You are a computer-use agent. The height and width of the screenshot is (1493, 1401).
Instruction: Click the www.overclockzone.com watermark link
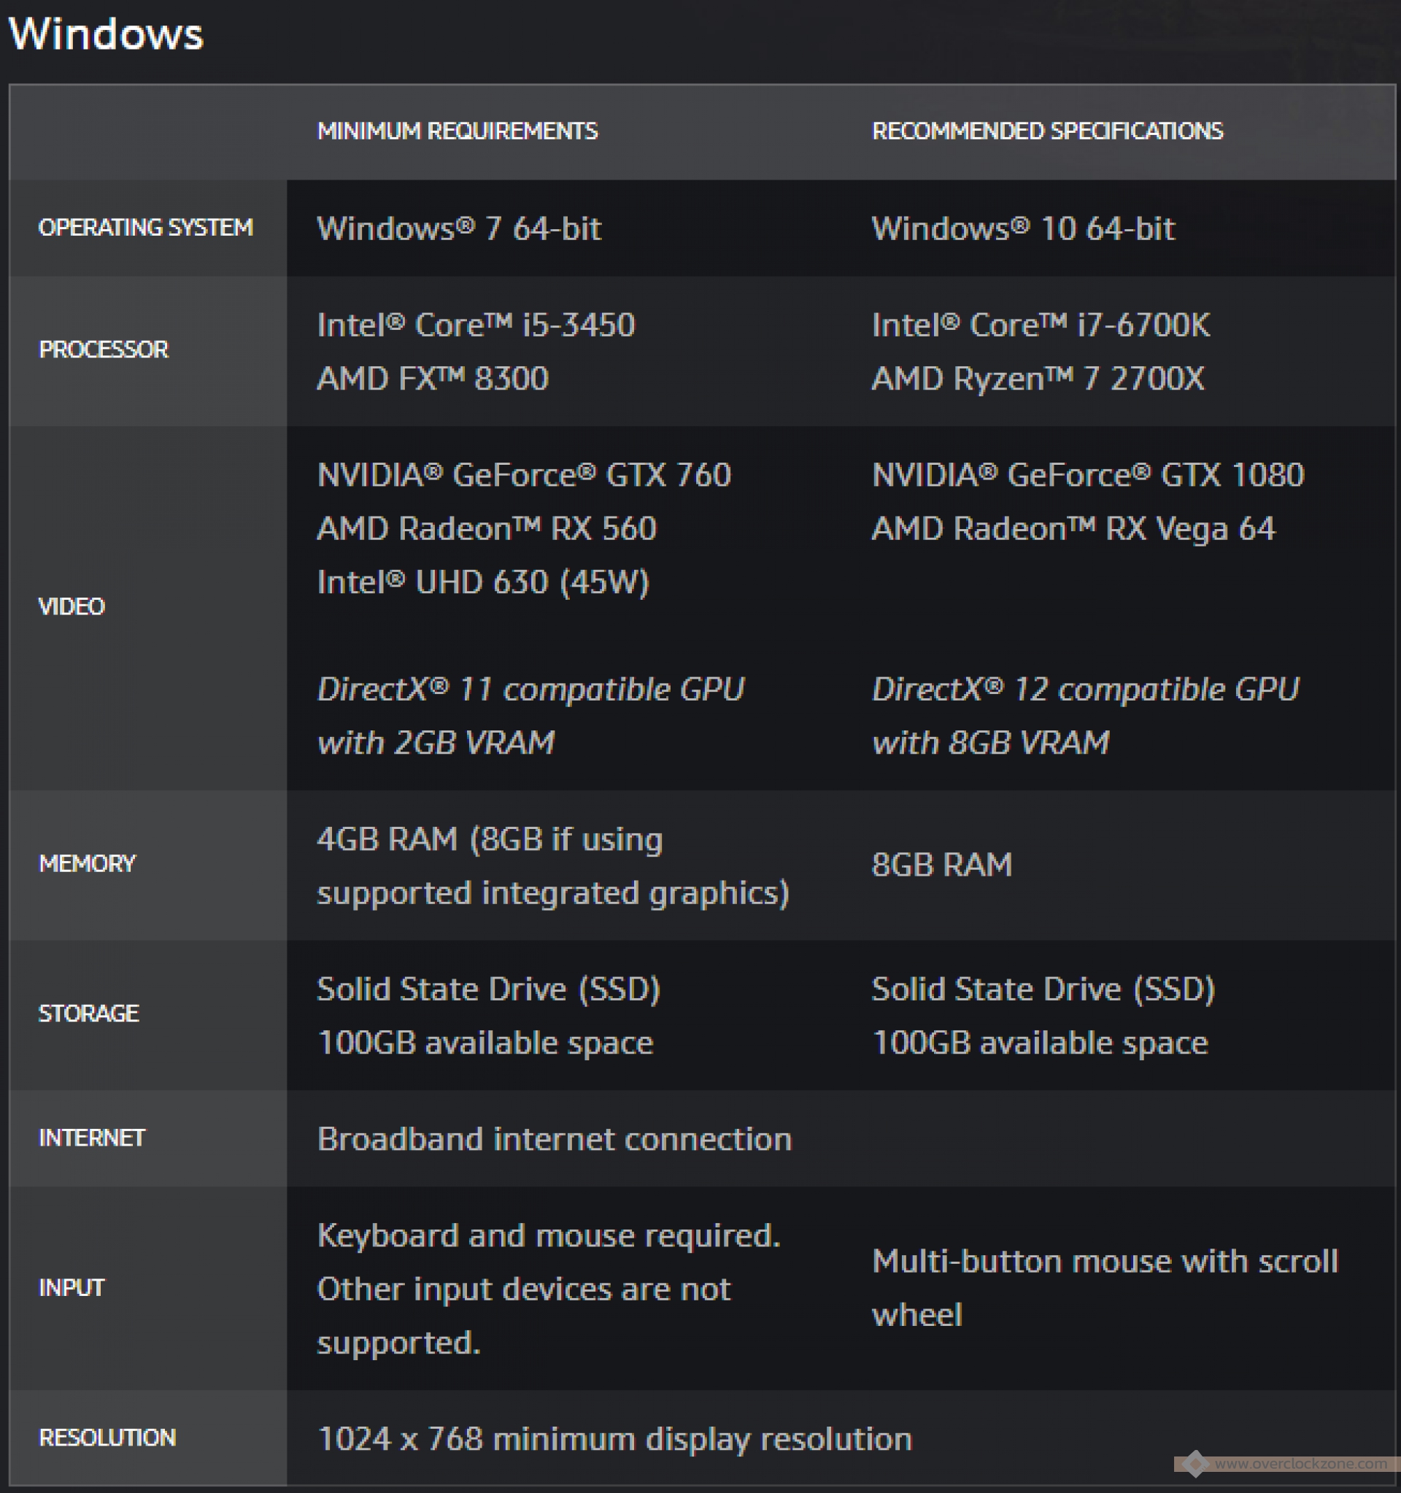pos(1300,1464)
